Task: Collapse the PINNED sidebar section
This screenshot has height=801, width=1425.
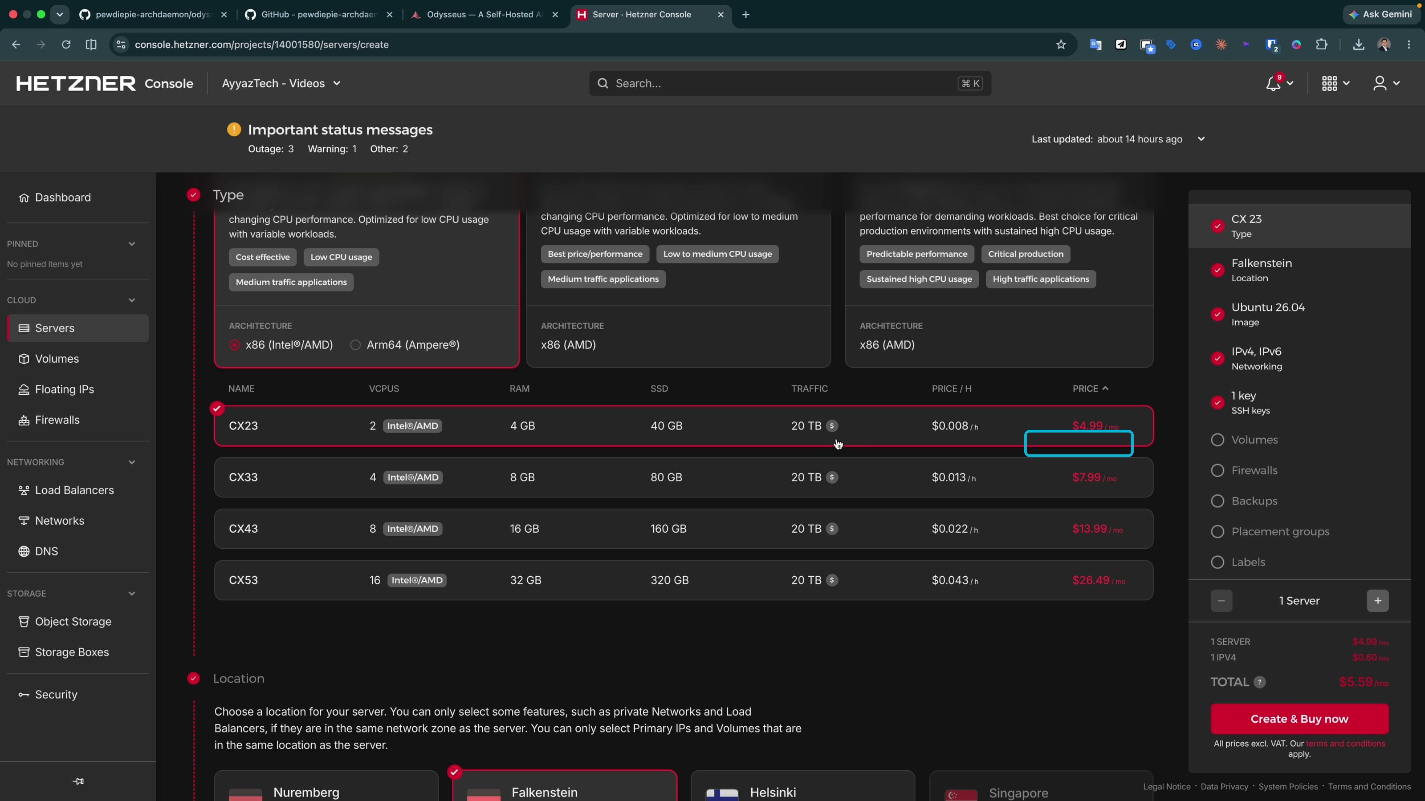Action: 132,244
